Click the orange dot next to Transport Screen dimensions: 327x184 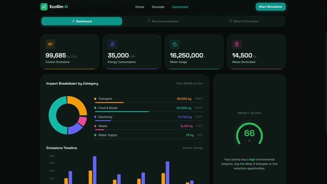[95, 99]
